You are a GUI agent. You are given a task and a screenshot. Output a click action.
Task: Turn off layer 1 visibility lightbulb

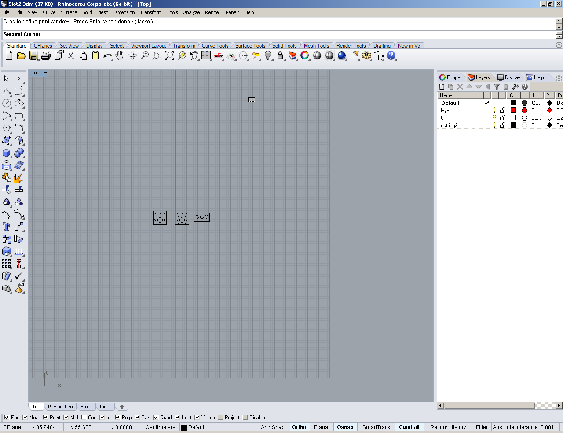tap(494, 110)
